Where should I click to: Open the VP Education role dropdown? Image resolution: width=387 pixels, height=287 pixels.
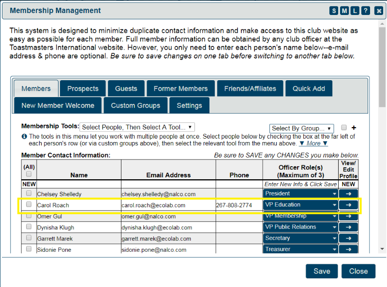(x=300, y=205)
